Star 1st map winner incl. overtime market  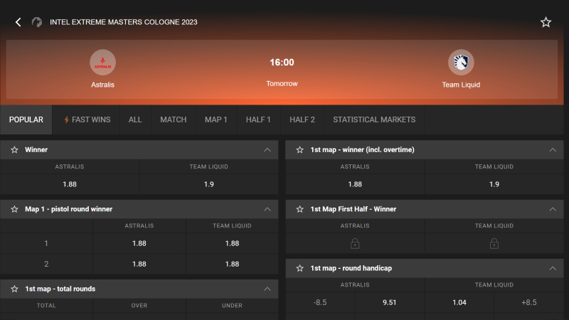point(299,150)
